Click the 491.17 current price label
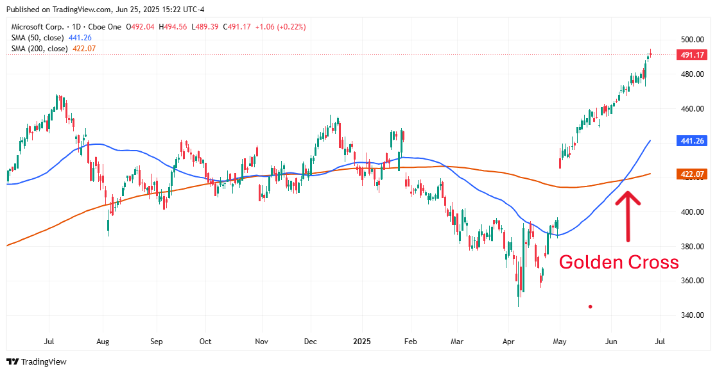Viewport: 717px width, 373px height. click(692, 54)
